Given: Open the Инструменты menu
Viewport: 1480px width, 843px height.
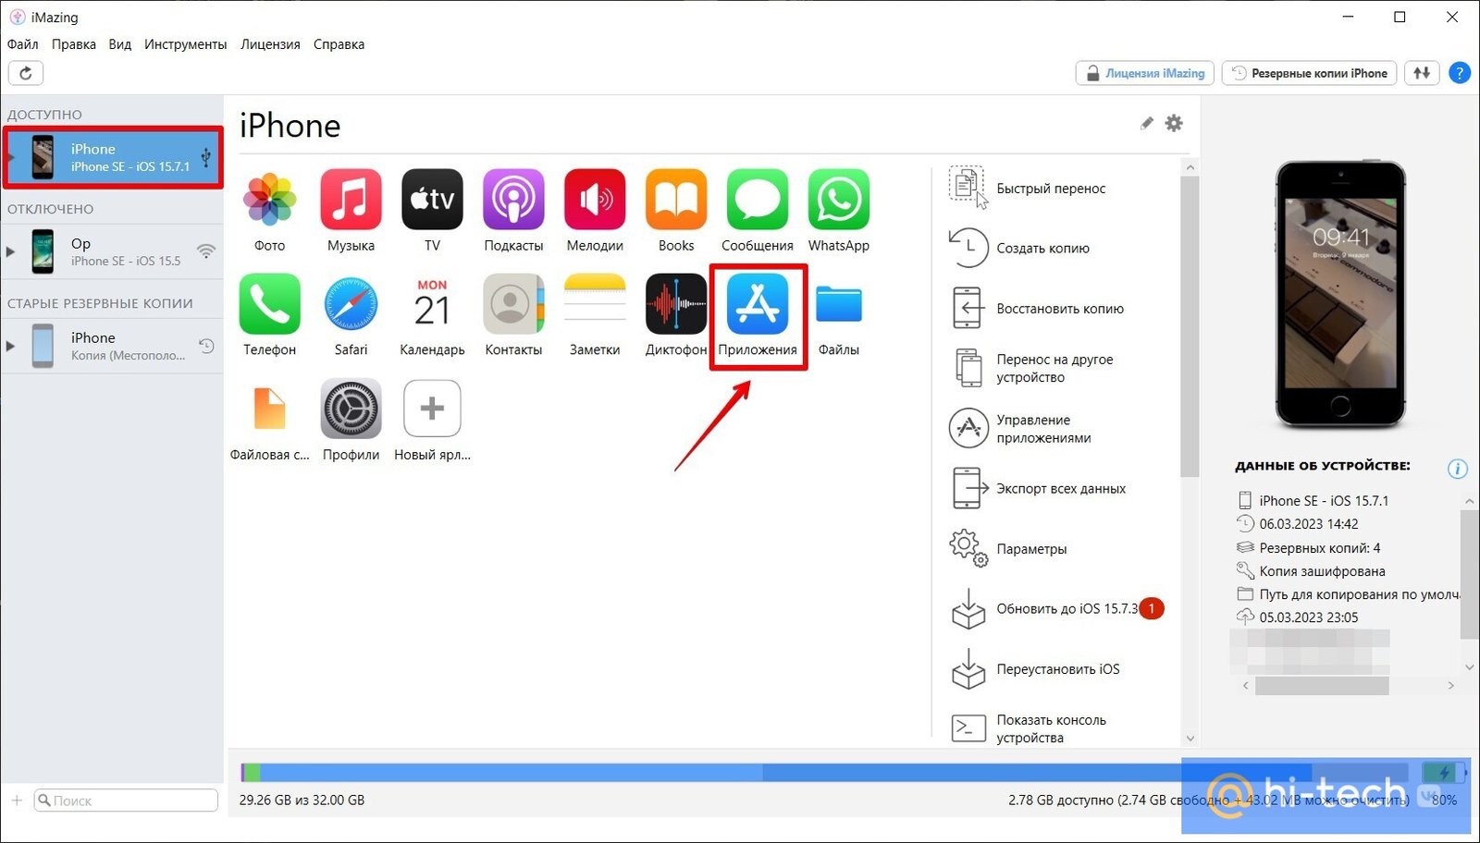Looking at the screenshot, I should [186, 44].
